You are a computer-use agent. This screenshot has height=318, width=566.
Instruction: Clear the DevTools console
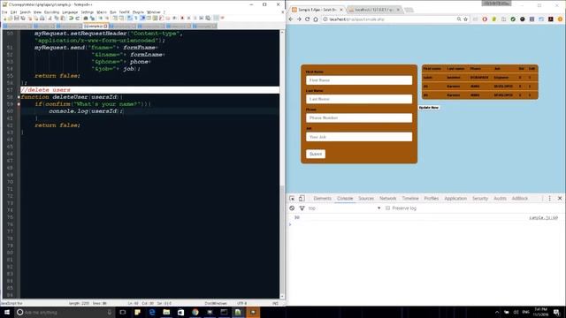(292, 208)
